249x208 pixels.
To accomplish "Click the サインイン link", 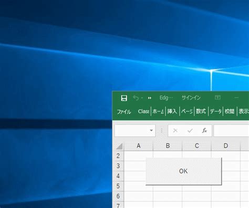I will click(x=191, y=98).
